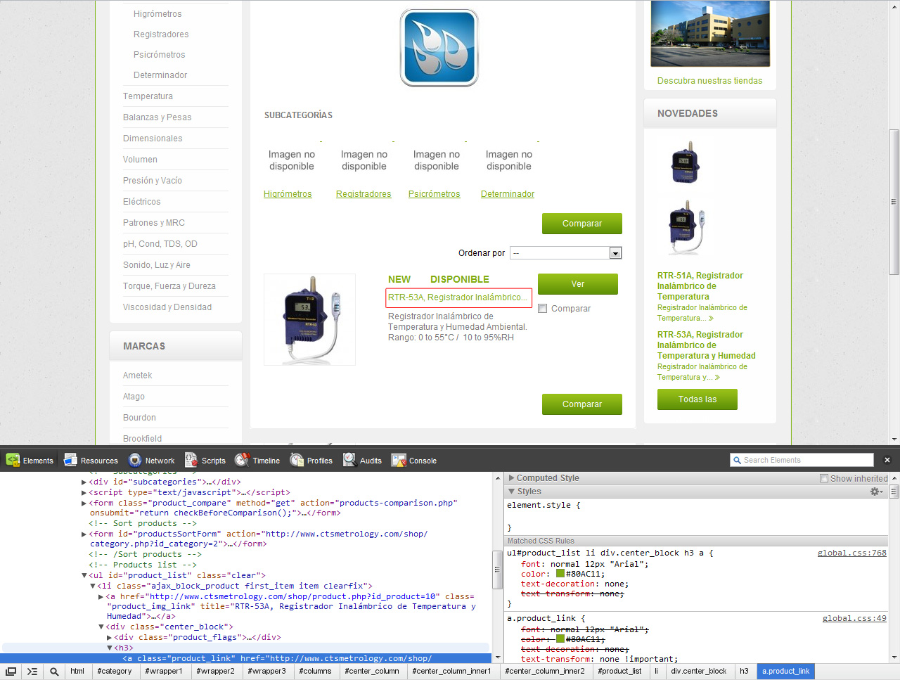Select the div.center_block breadcrumb
The width and height of the screenshot is (900, 680).
click(x=699, y=672)
